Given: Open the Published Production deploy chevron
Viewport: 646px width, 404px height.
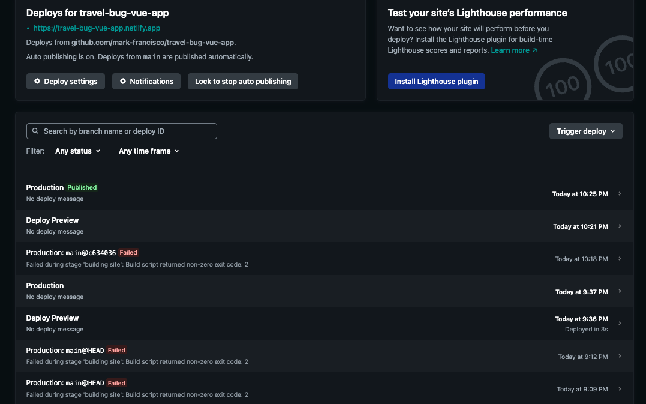Looking at the screenshot, I should [x=620, y=194].
